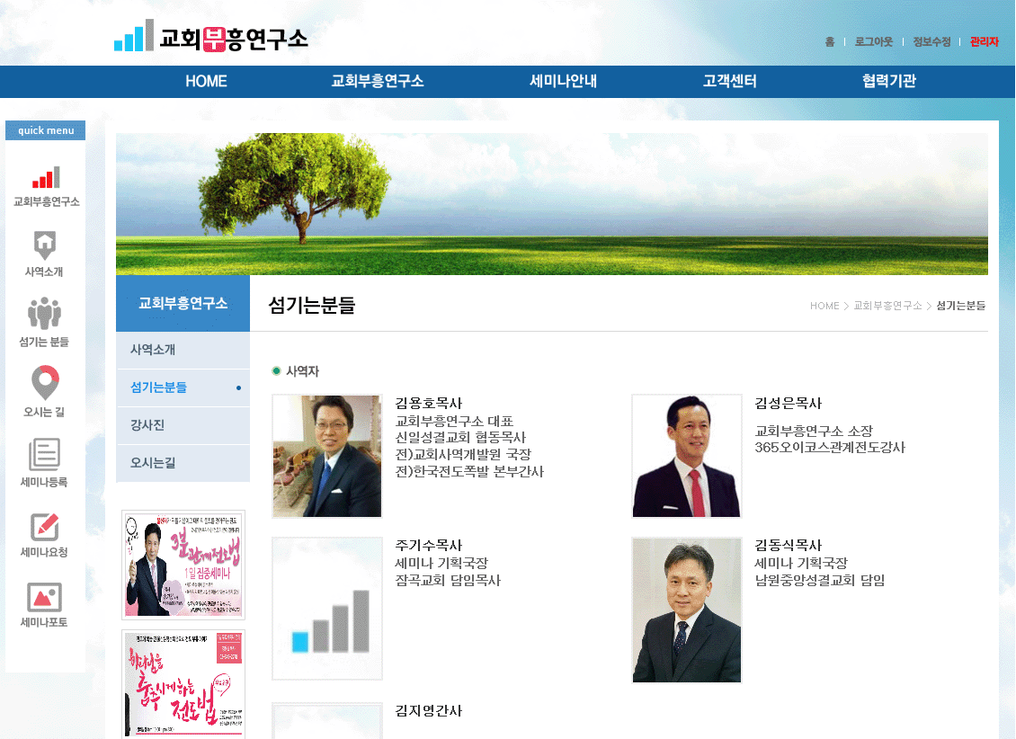Click the 교회부흥연구소 소장 text
Viewport: 1016px width, 739px height.
(x=814, y=432)
